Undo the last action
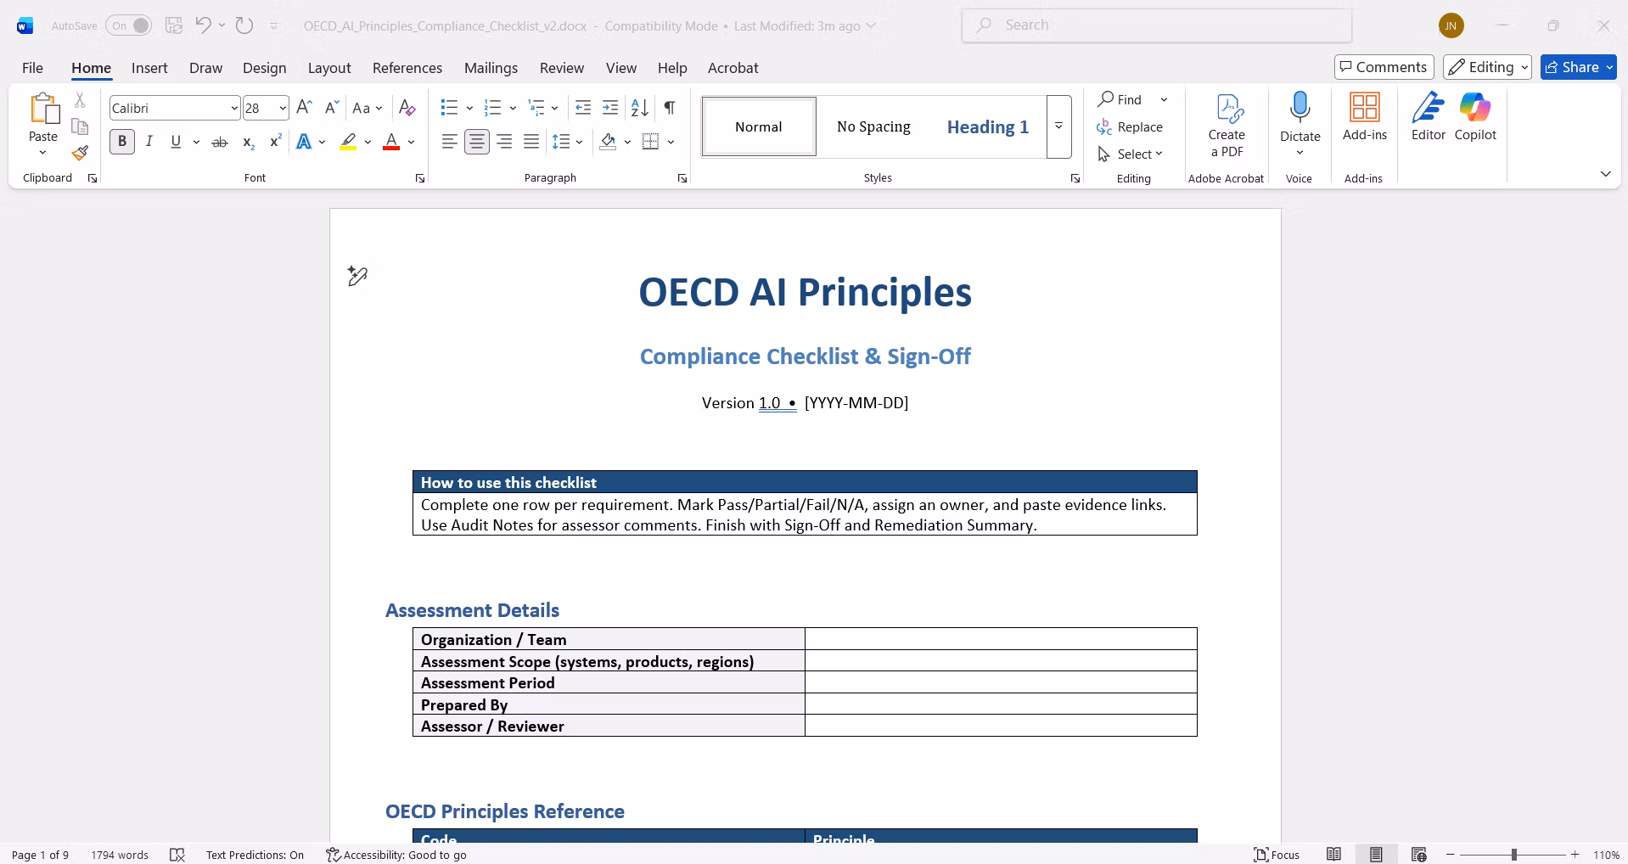 (203, 25)
